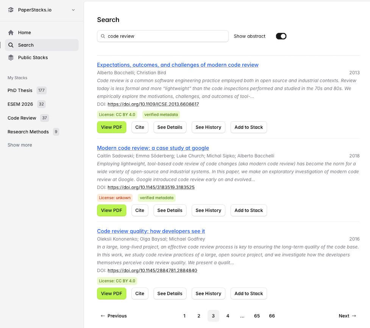Open the PaperStacks.io workspace dropdown chevron

click(73, 10)
